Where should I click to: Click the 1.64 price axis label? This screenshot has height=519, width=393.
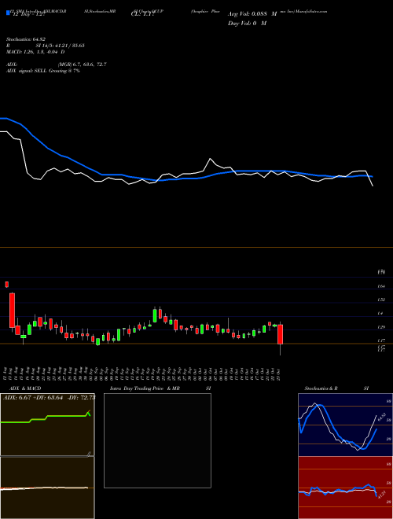click(380, 286)
